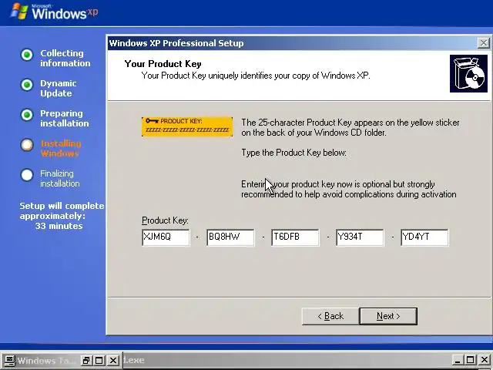Click the 'Collecting information' label
This screenshot has width=493, height=370.
coord(65,59)
